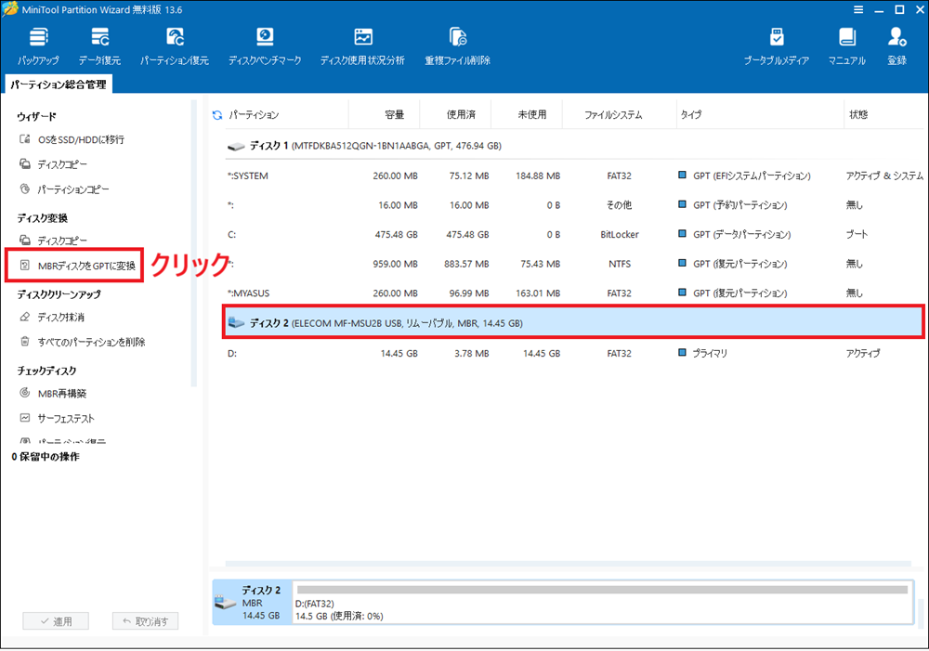This screenshot has height=651, width=929.
Task: Open パーティション復元 toolbar icon
Action: coord(175,46)
